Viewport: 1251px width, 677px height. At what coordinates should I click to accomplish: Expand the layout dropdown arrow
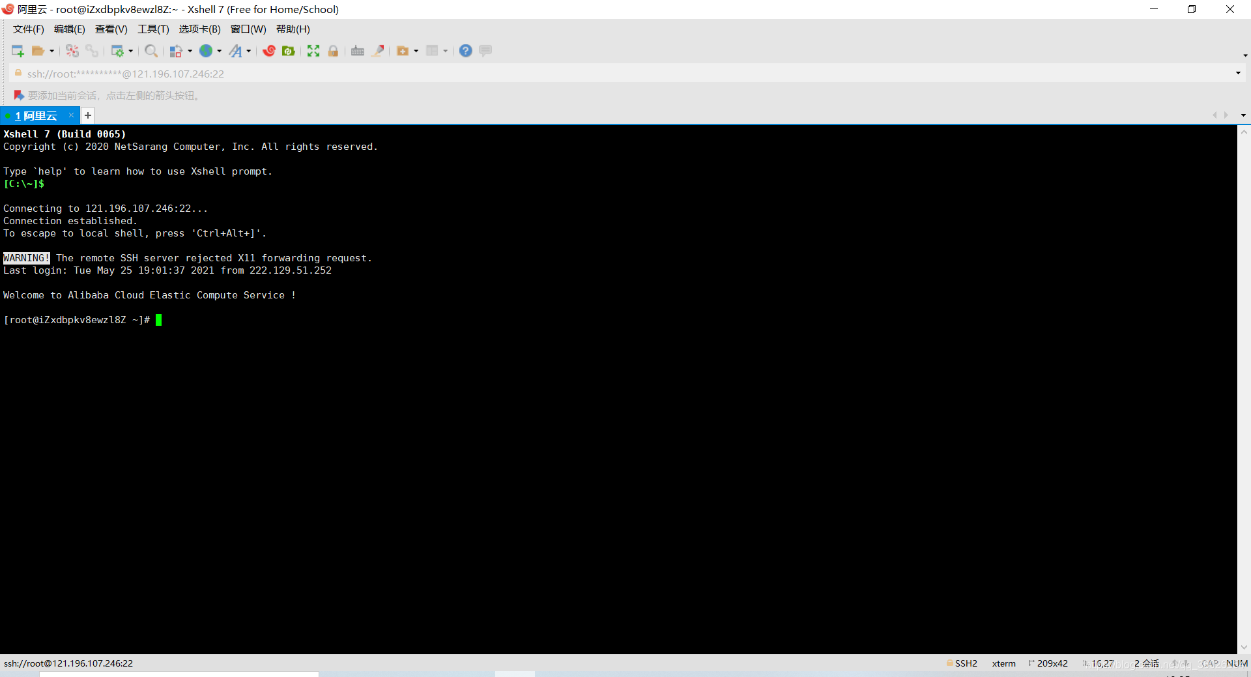pos(446,51)
